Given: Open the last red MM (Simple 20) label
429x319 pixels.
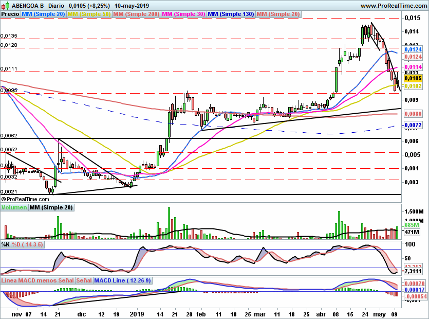Looking at the screenshot, I should click(278, 14).
